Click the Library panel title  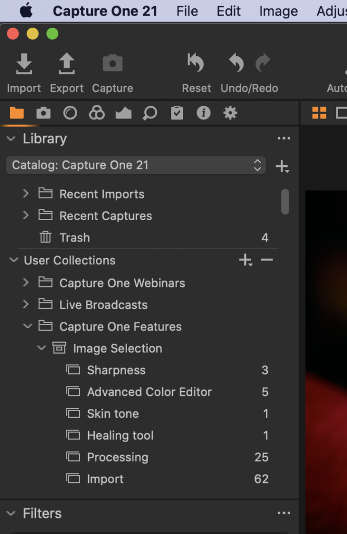(x=45, y=139)
